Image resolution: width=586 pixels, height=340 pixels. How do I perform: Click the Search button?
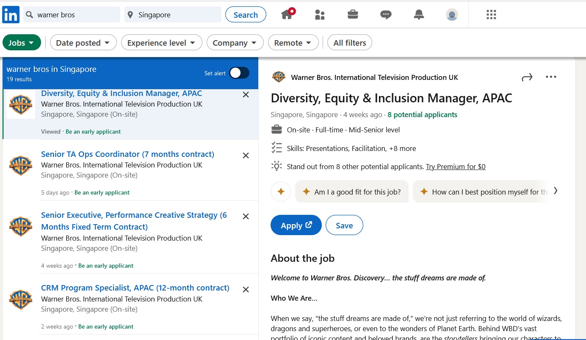click(x=246, y=14)
